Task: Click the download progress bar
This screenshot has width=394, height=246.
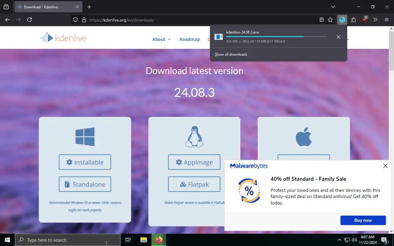Action: coord(276,37)
